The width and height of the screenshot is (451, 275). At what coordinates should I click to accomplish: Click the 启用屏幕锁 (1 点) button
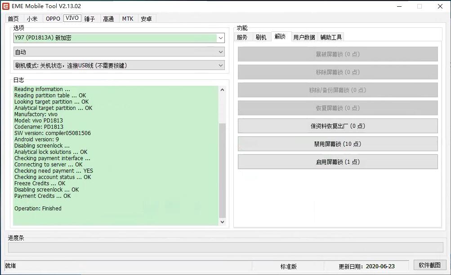[338, 162]
